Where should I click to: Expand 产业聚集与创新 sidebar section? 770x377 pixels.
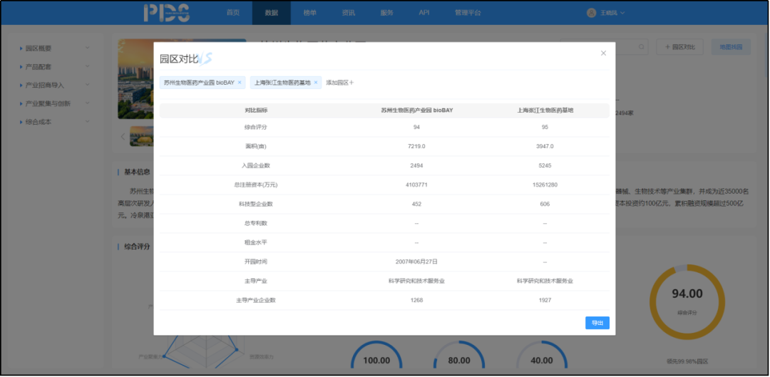click(x=54, y=103)
